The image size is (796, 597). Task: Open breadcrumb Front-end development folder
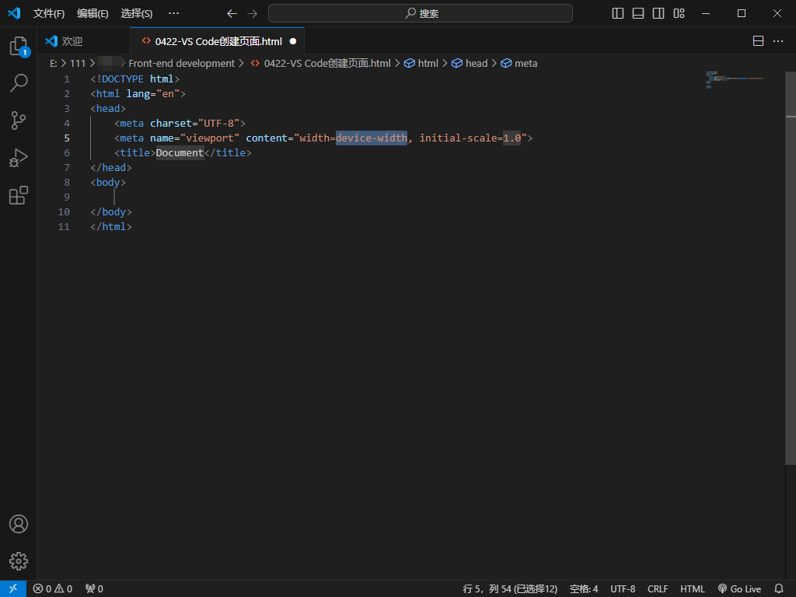pyautogui.click(x=181, y=64)
